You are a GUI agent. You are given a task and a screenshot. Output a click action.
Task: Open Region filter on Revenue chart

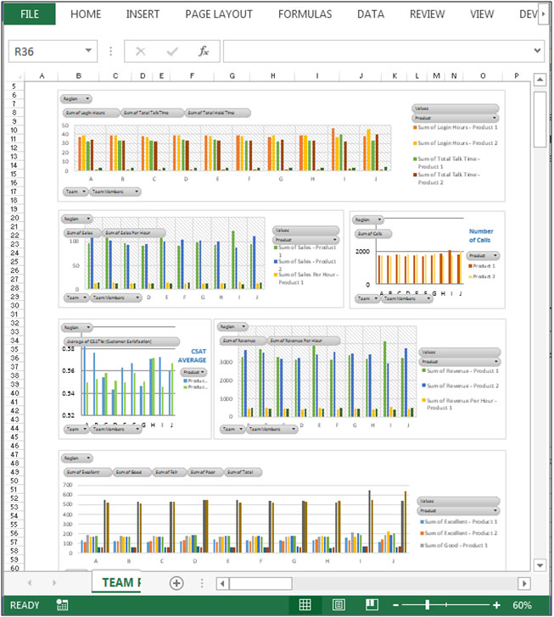point(232,326)
